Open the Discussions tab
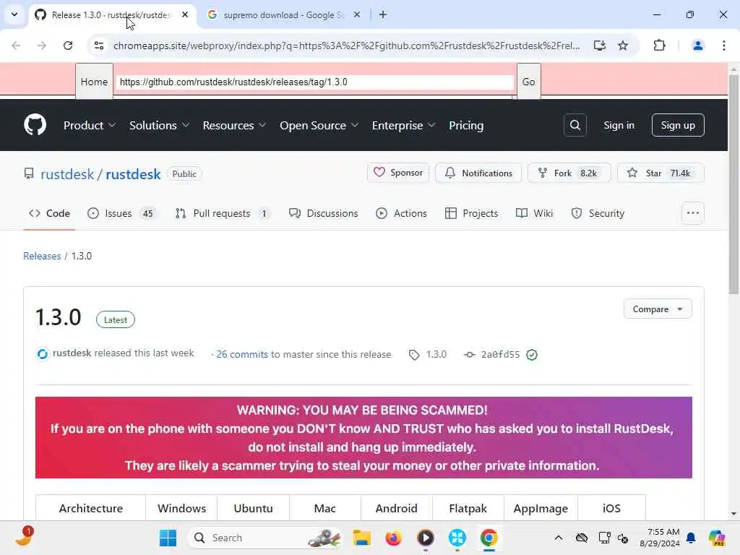Viewport: 740px width, 555px height. 324,213
